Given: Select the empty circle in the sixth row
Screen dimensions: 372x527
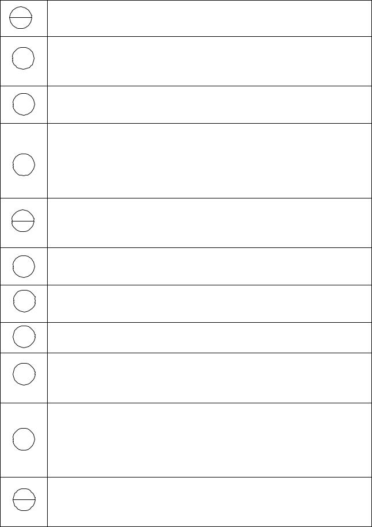Looking at the screenshot, I should pos(24,266).
